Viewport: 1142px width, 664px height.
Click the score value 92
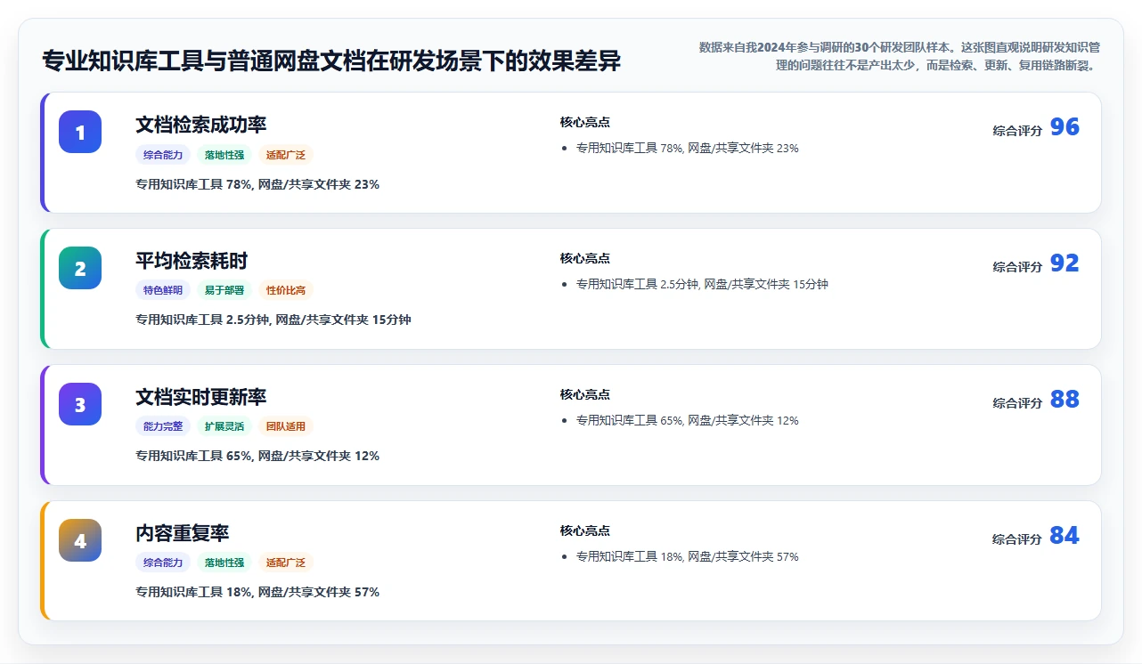coord(1065,263)
